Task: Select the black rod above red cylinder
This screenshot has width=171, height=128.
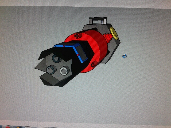Action: pyautogui.click(x=87, y=30)
